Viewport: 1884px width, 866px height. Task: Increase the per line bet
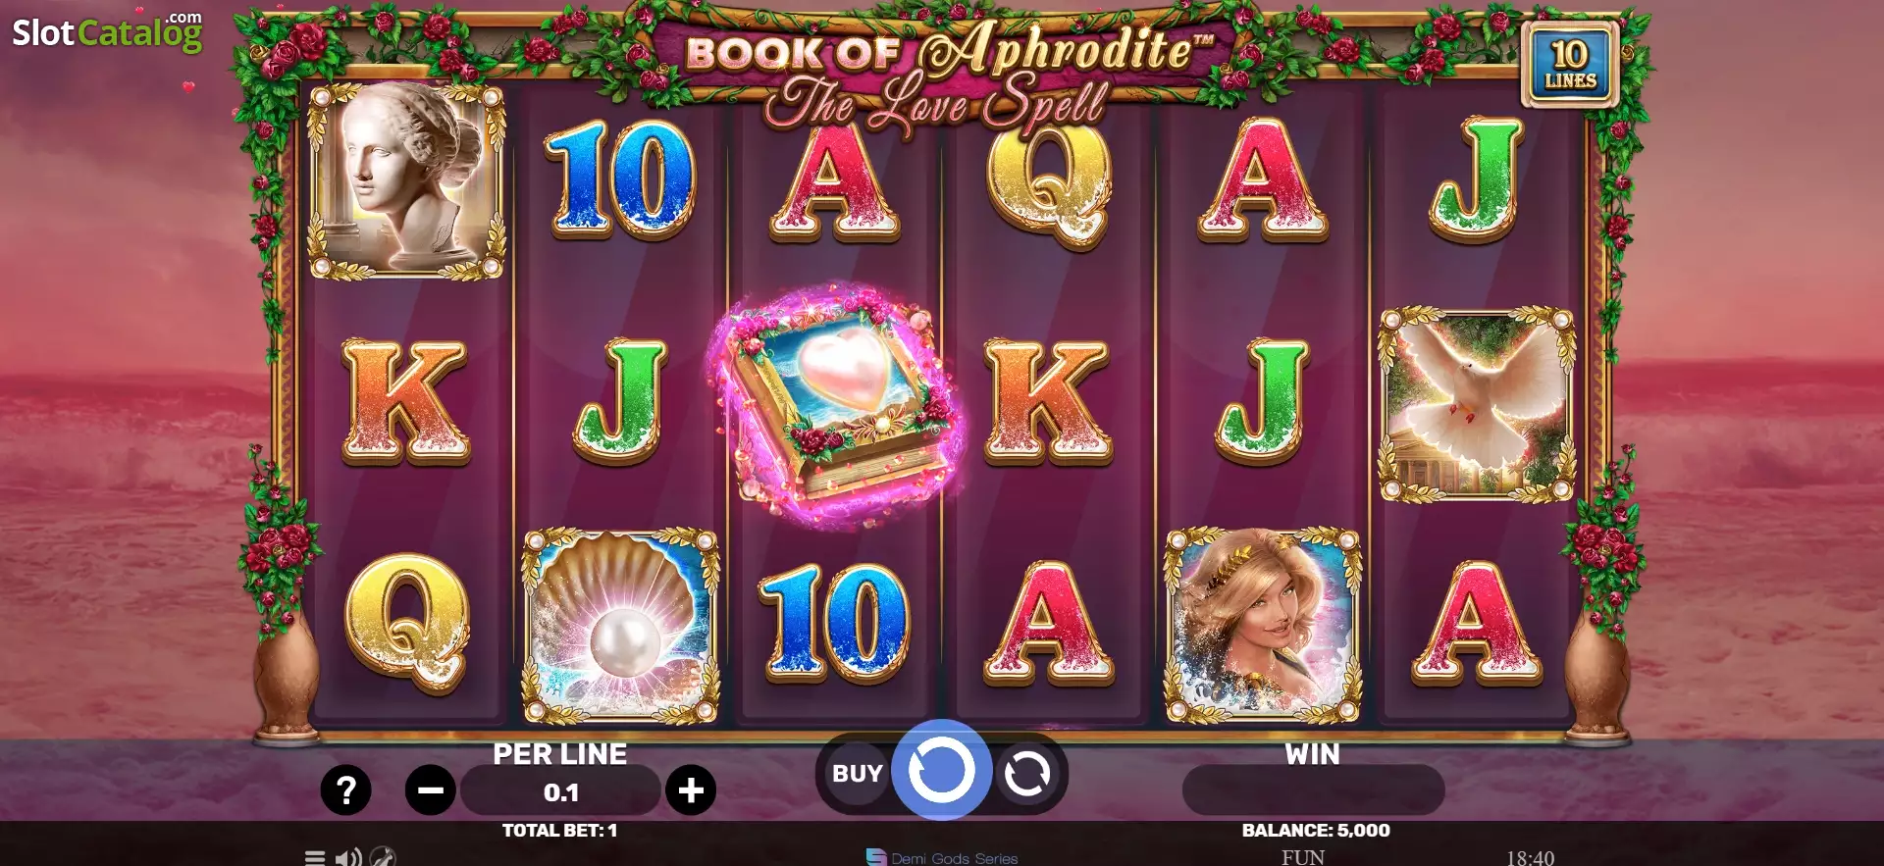coord(691,790)
